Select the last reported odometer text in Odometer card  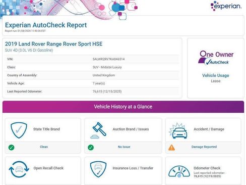209,174
